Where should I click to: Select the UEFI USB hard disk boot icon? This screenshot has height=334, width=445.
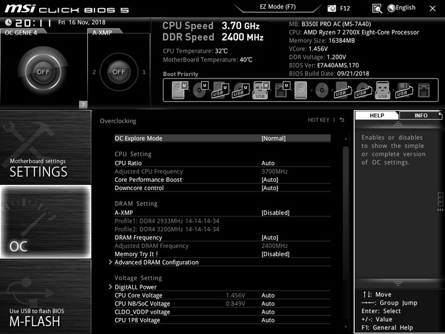click(221, 90)
